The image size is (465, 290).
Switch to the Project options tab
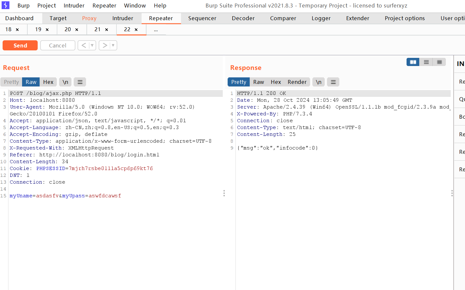[405, 18]
